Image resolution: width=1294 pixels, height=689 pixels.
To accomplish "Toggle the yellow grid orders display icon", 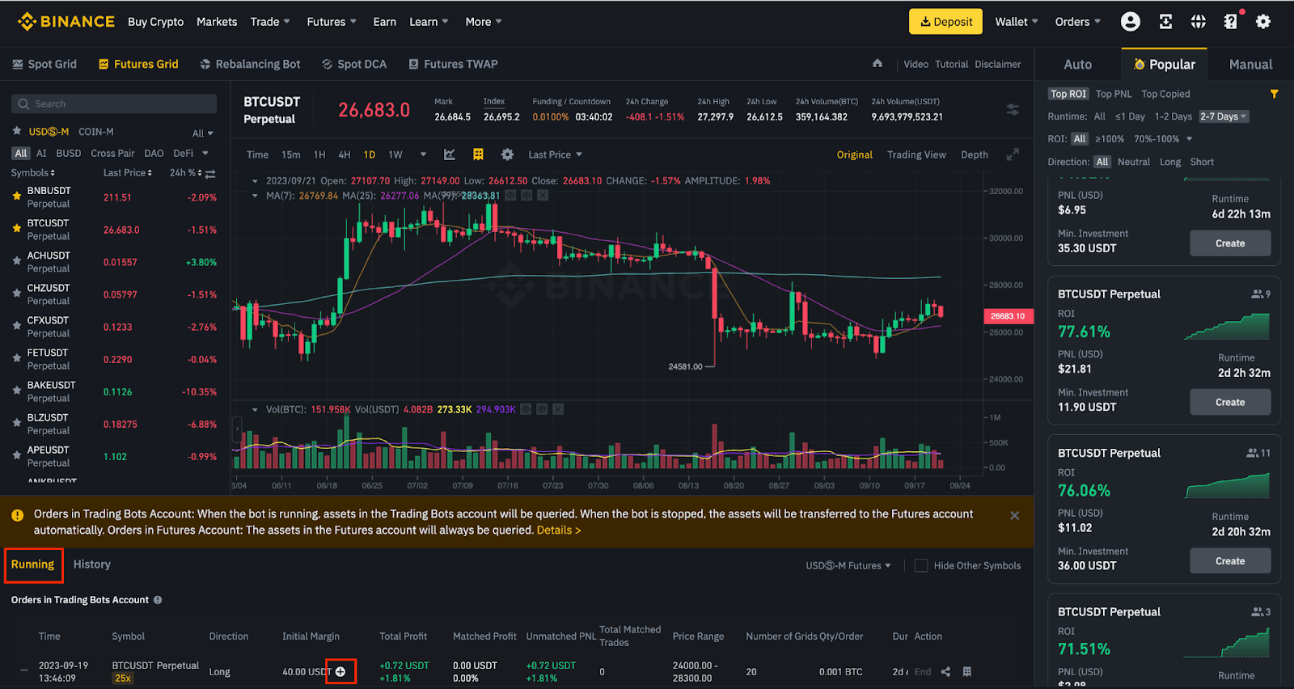I will [x=478, y=154].
